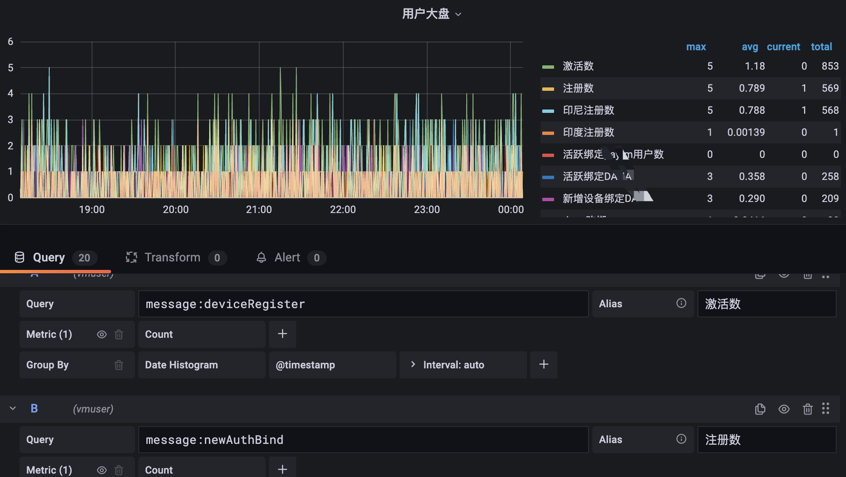The image size is (846, 477).
Task: Add a metric after Count in query B
Action: point(283,469)
